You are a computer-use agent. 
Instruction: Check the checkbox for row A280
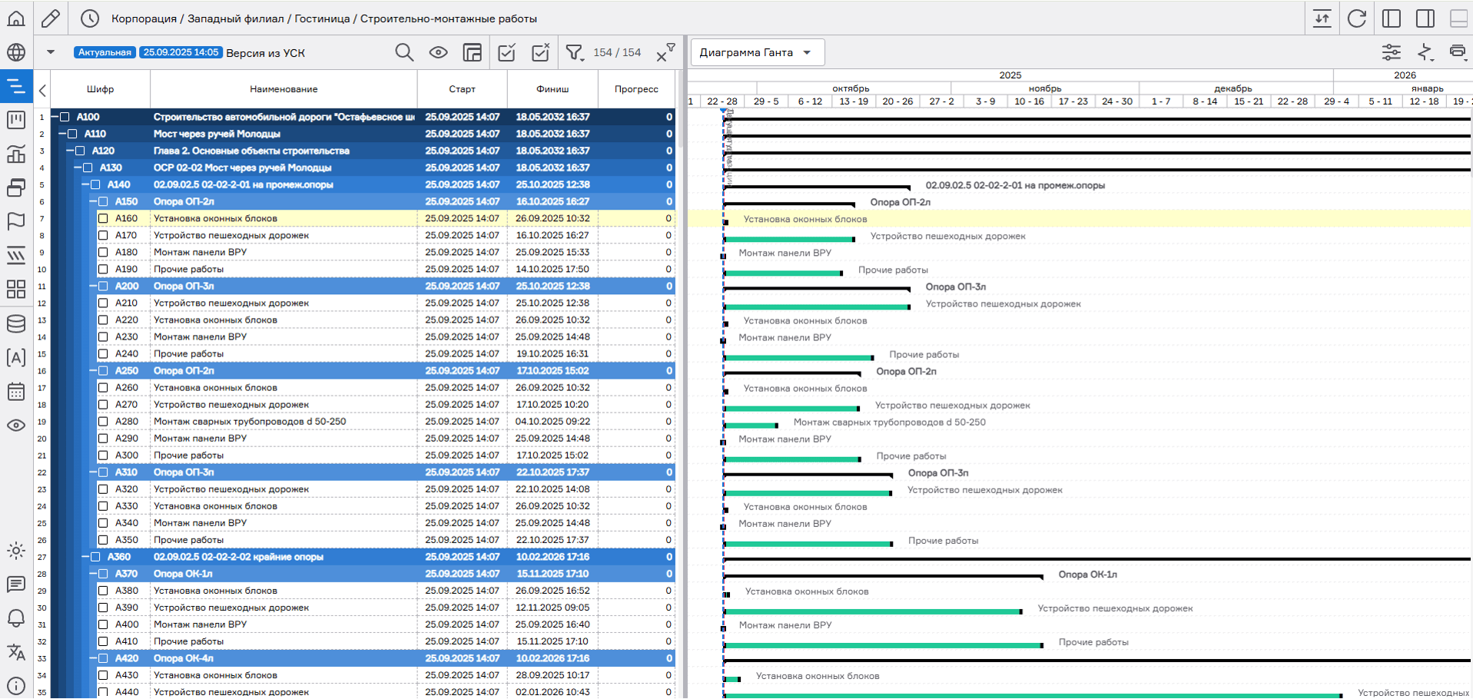[x=103, y=422]
